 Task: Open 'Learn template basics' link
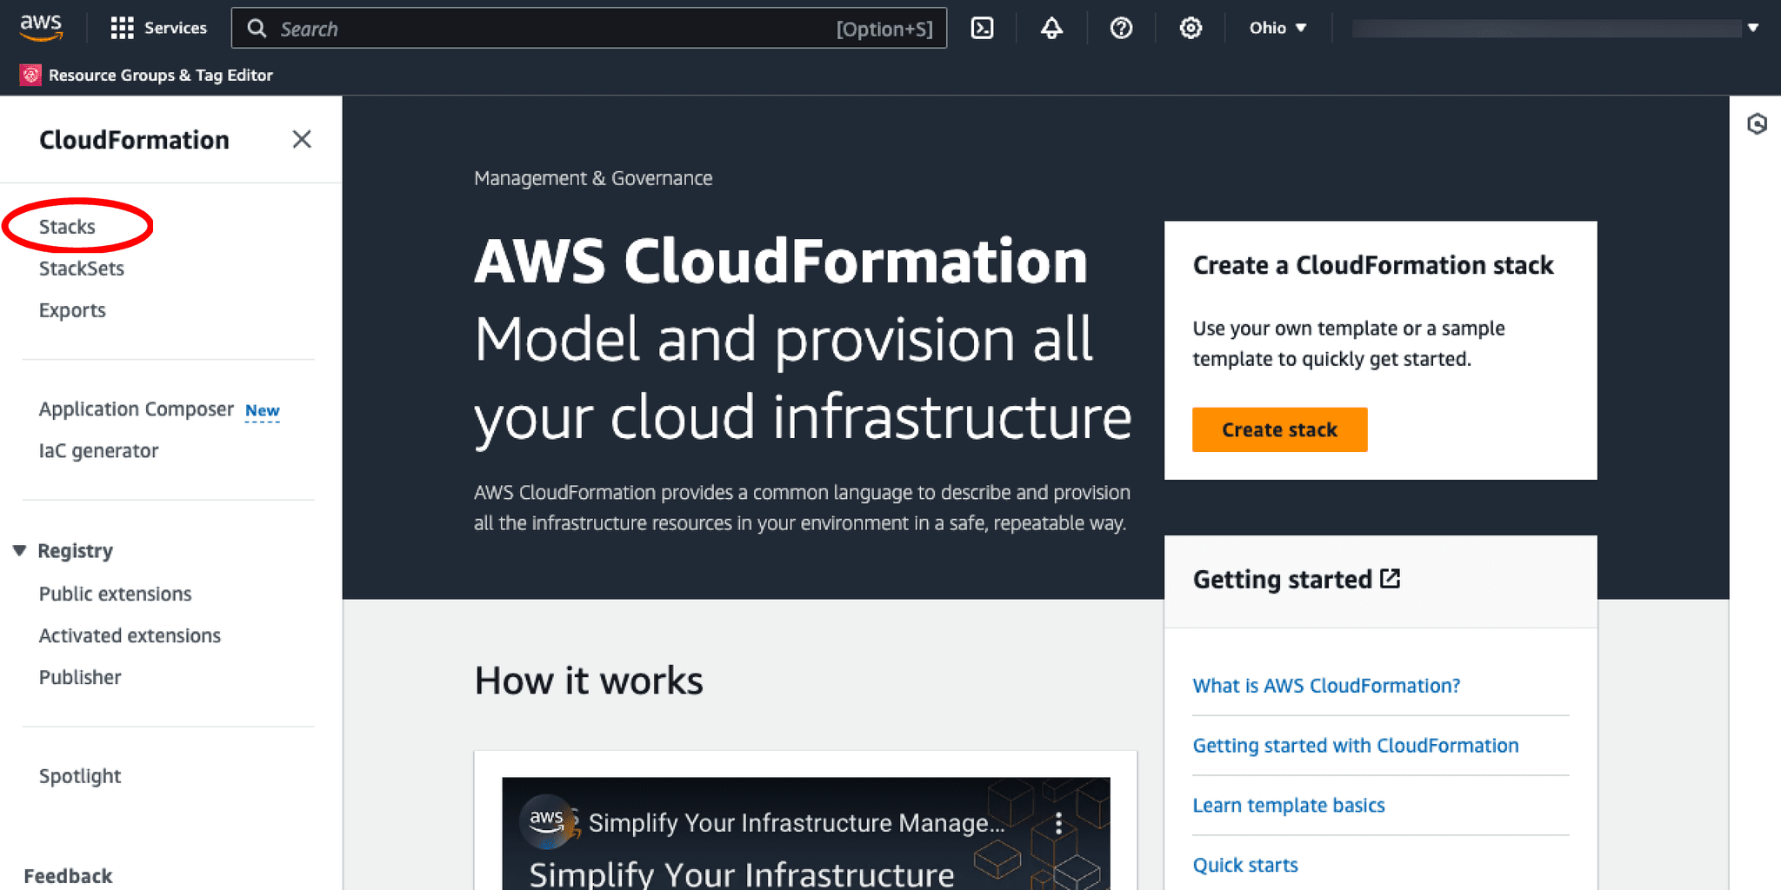click(1289, 806)
